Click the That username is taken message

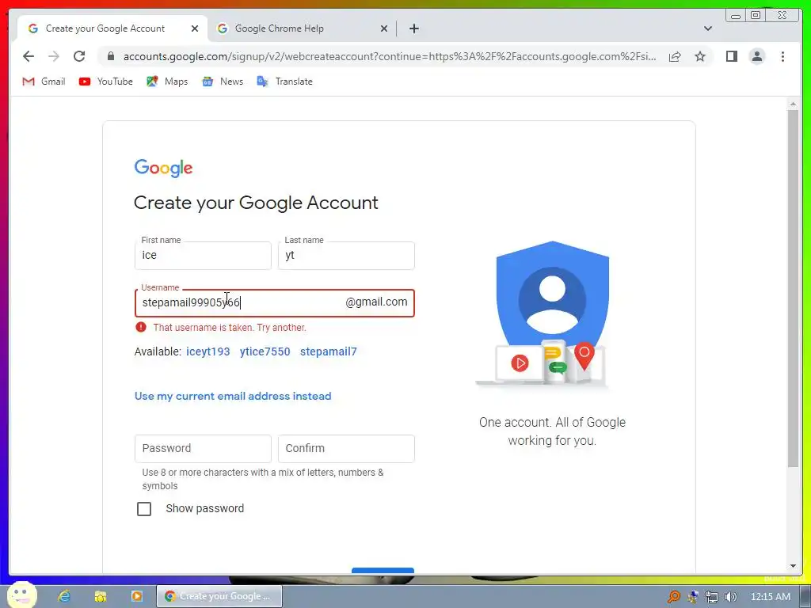tap(230, 327)
